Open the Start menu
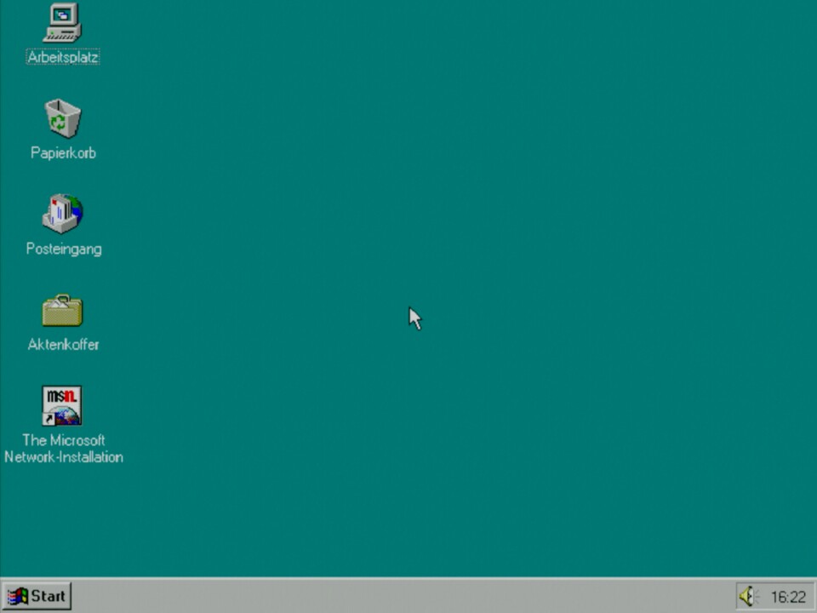This screenshot has height=613, width=817. pos(37,596)
